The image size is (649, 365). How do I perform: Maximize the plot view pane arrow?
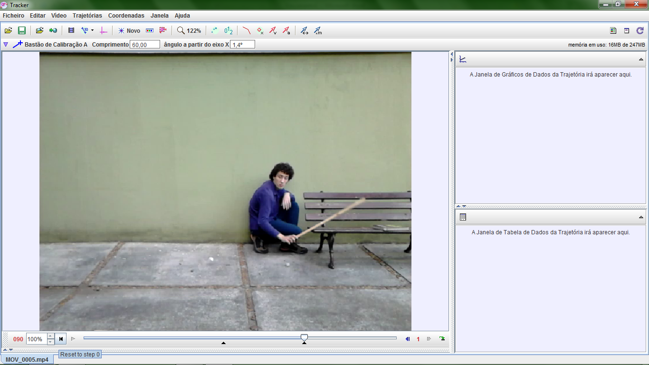(641, 60)
